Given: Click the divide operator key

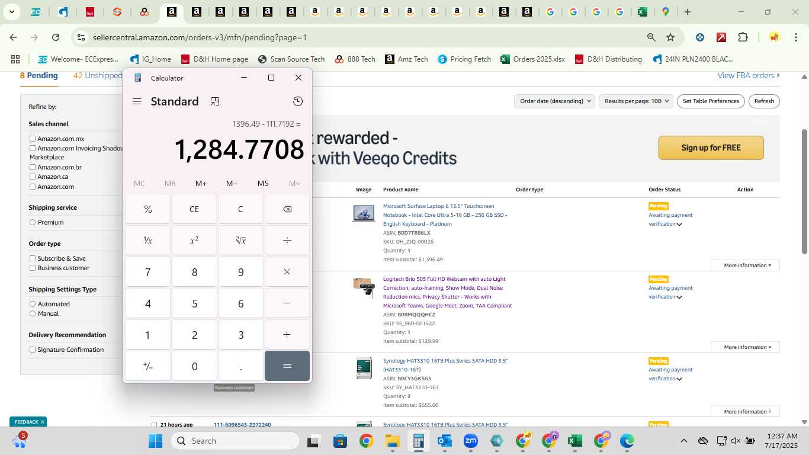Looking at the screenshot, I should [287, 241].
